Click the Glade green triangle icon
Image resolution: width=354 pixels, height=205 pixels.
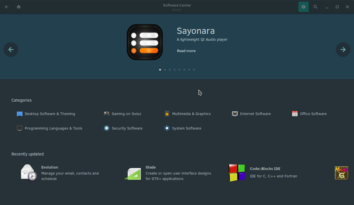(133, 174)
